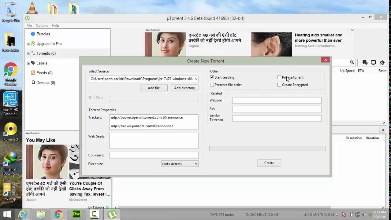This screenshot has width=391, height=220.
Task: Click the ETA column header
Action: [x=361, y=71]
